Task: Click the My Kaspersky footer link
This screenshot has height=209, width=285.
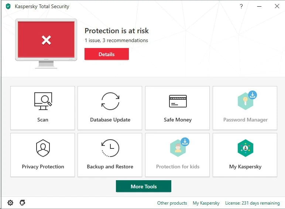Action: 206,203
